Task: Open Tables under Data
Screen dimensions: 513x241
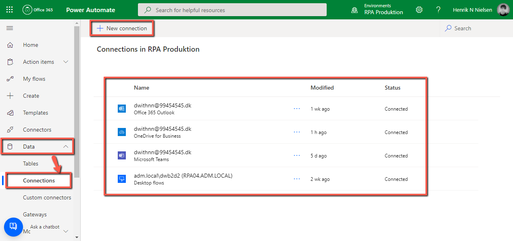Action: [x=31, y=163]
